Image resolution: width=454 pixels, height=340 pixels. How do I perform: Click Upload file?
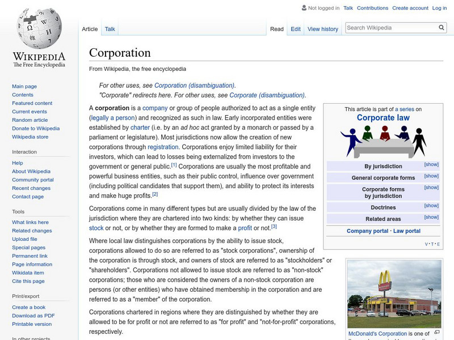coord(24,239)
